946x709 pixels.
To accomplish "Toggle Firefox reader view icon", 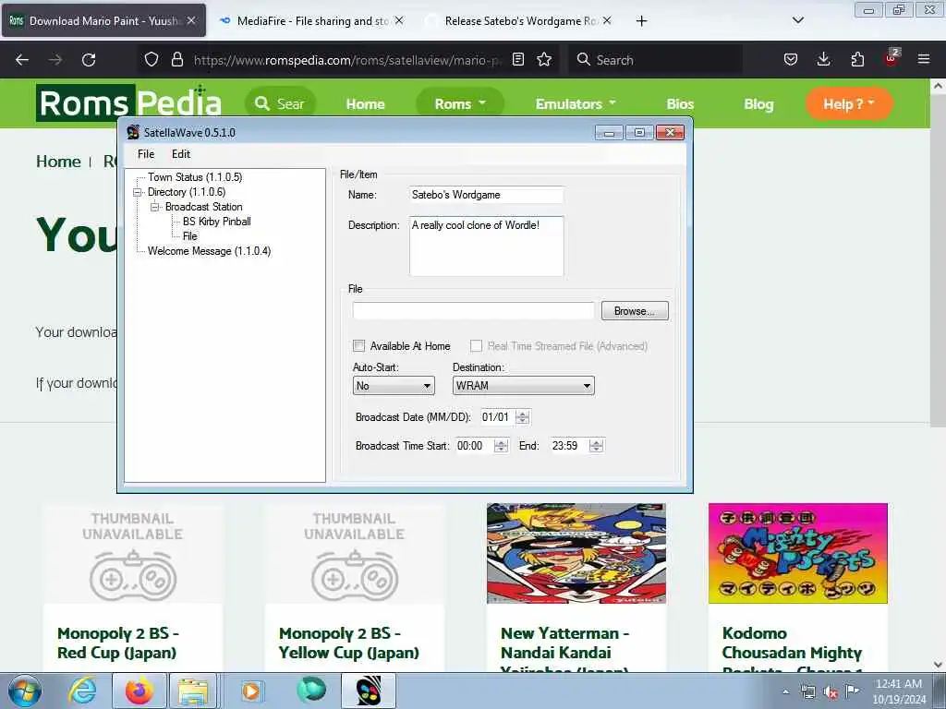I will pos(517,59).
